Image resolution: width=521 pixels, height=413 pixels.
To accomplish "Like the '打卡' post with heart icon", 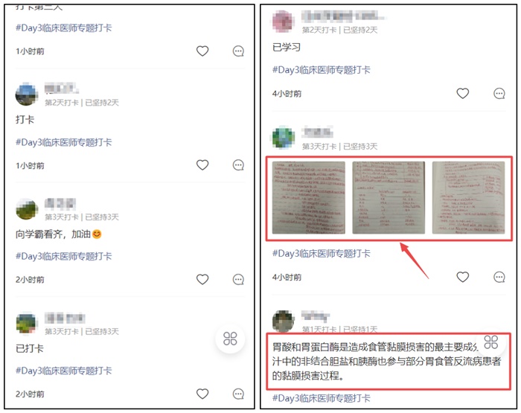I will pos(202,164).
